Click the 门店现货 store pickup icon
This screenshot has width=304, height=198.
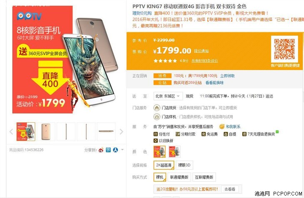157,108
